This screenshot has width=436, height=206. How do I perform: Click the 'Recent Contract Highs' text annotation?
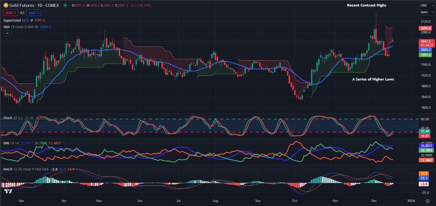click(x=366, y=5)
